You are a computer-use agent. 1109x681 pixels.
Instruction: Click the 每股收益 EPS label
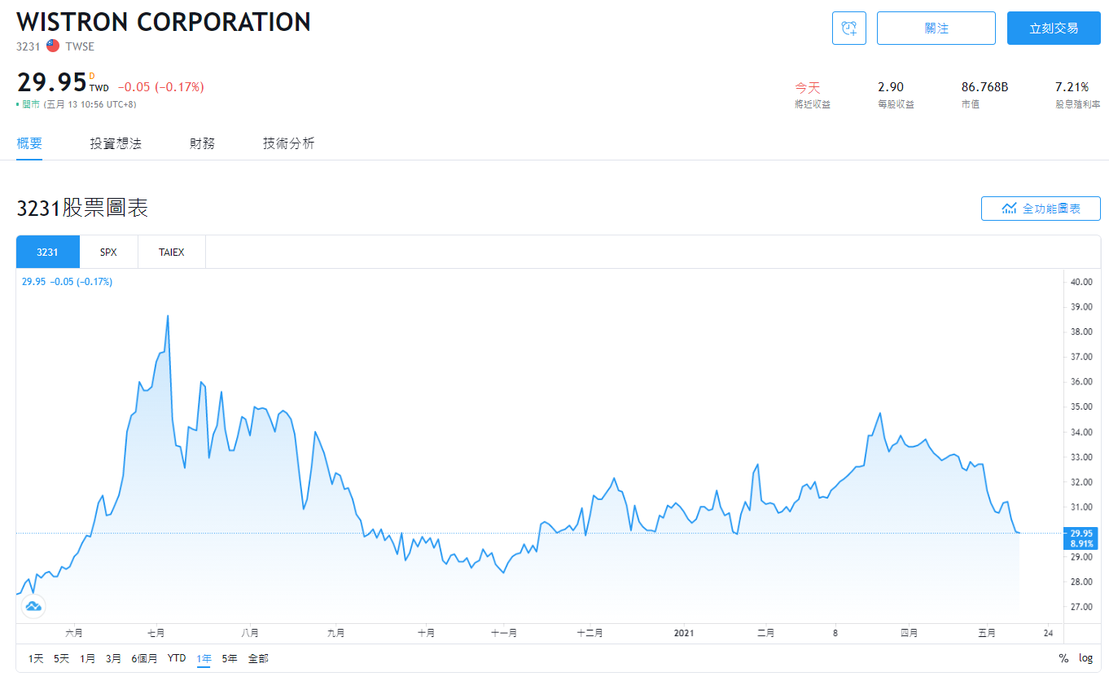point(896,104)
